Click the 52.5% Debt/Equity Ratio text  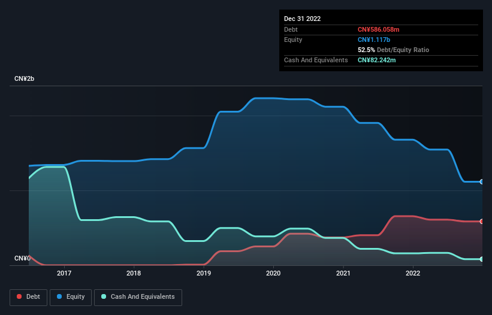(x=394, y=50)
